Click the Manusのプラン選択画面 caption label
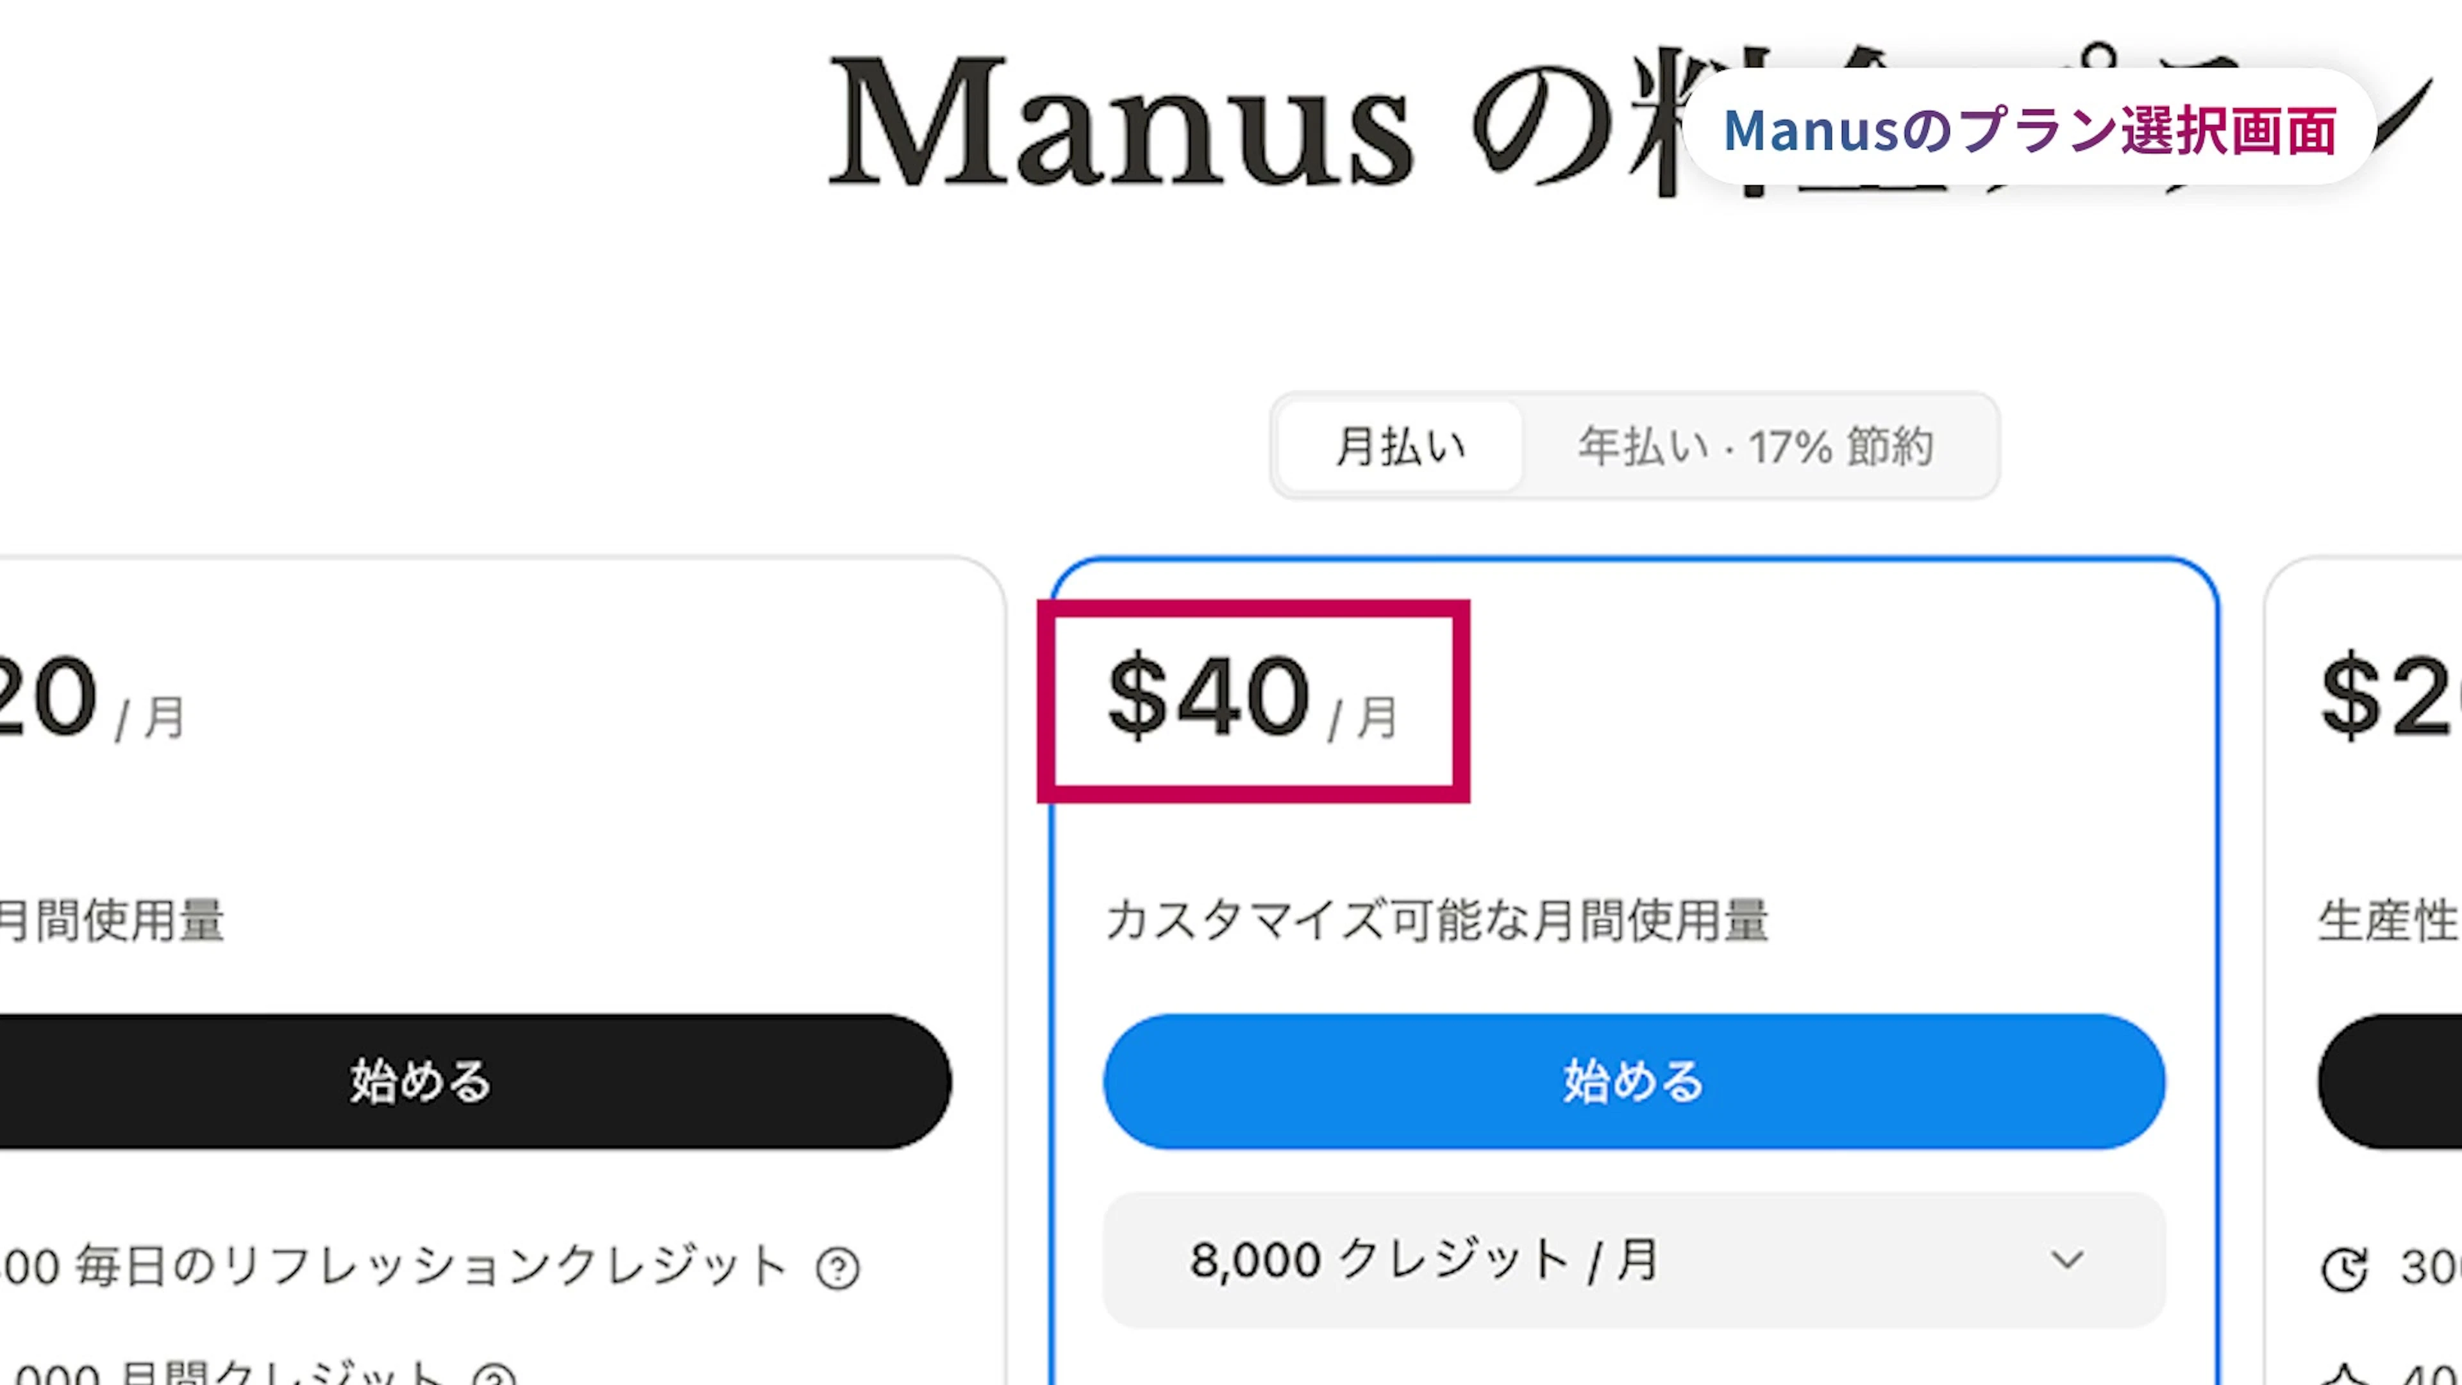Image resolution: width=2462 pixels, height=1385 pixels. click(x=2030, y=129)
